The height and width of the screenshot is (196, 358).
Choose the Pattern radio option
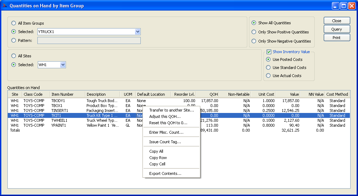point(14,40)
